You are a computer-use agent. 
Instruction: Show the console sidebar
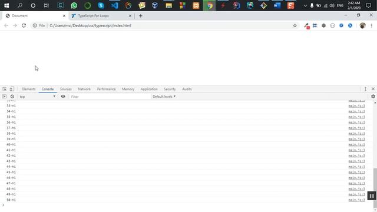coord(4,97)
